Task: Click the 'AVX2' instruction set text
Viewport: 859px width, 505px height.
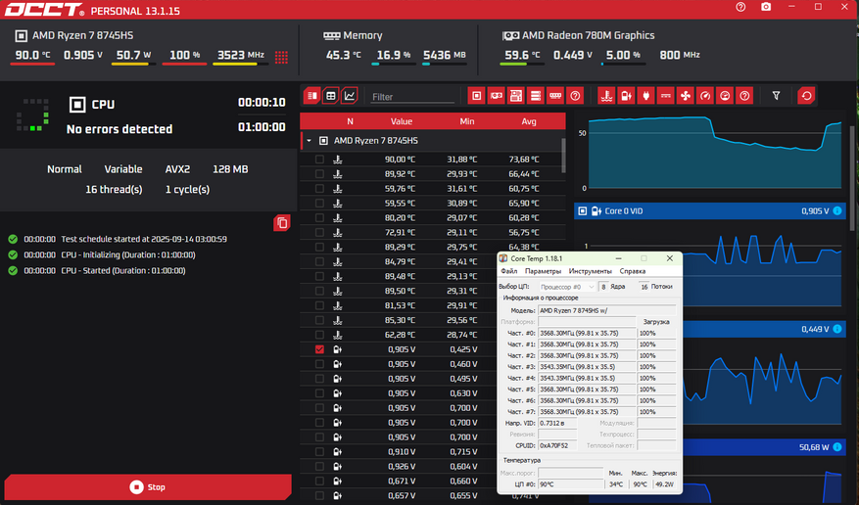Action: [x=177, y=169]
